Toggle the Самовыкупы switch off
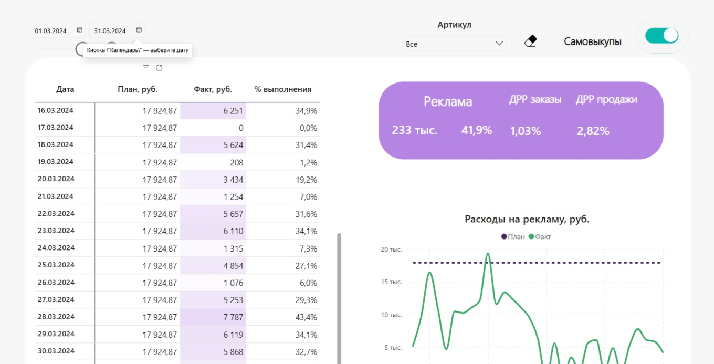The height and width of the screenshot is (364, 714). (x=661, y=36)
